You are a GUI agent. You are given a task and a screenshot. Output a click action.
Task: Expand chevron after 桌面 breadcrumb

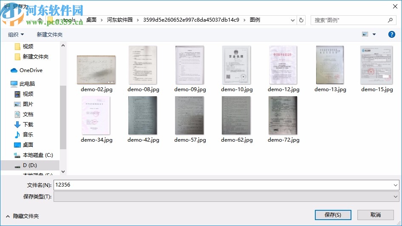(x=102, y=20)
